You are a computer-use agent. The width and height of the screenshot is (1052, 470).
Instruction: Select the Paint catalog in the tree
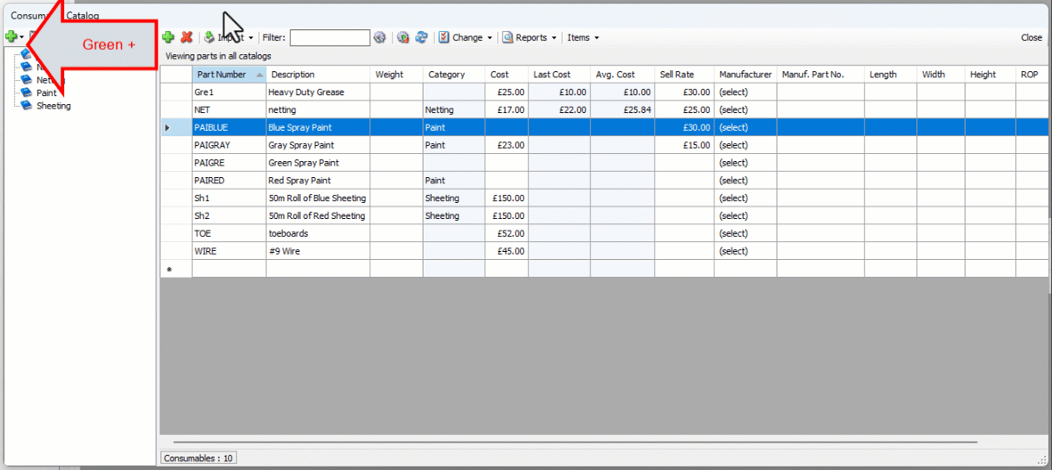[46, 93]
